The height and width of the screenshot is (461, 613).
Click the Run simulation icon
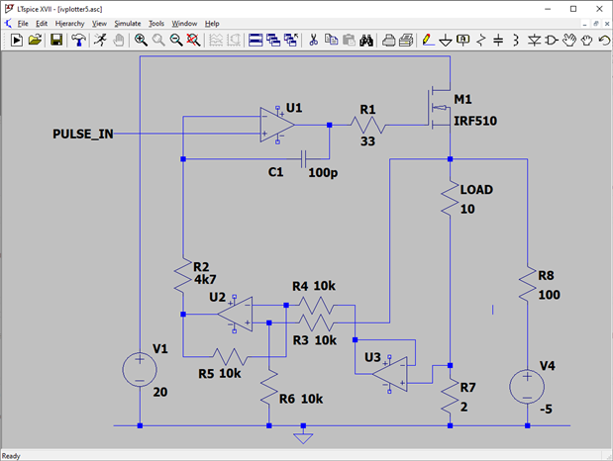[17, 41]
